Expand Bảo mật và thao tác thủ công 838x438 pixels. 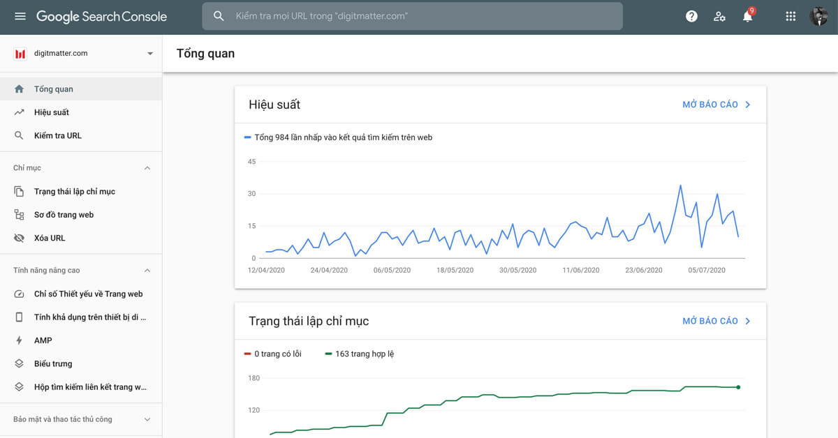point(147,419)
